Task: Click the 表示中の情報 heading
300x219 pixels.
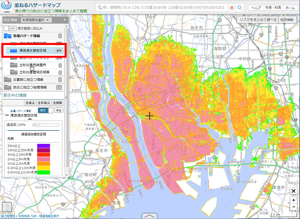Action: tap(15, 95)
